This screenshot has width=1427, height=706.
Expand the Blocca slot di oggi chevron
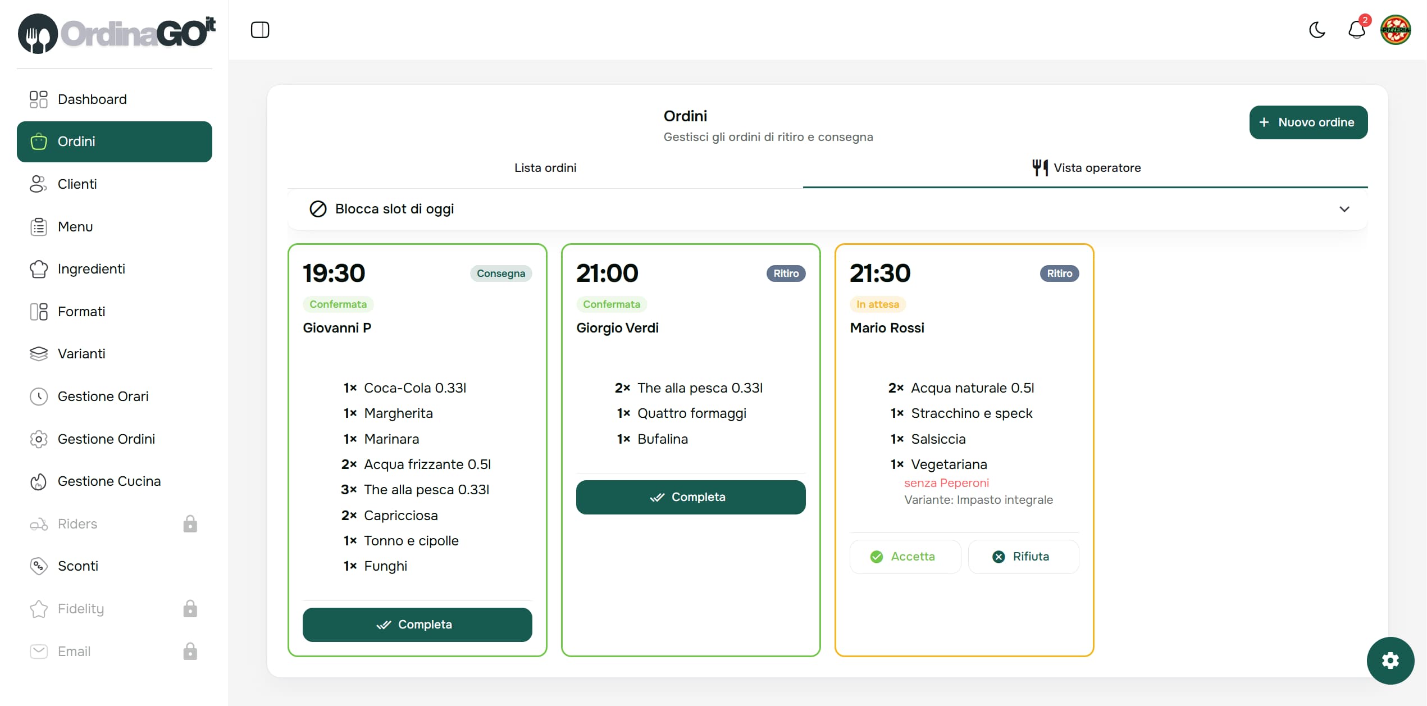pos(1344,209)
